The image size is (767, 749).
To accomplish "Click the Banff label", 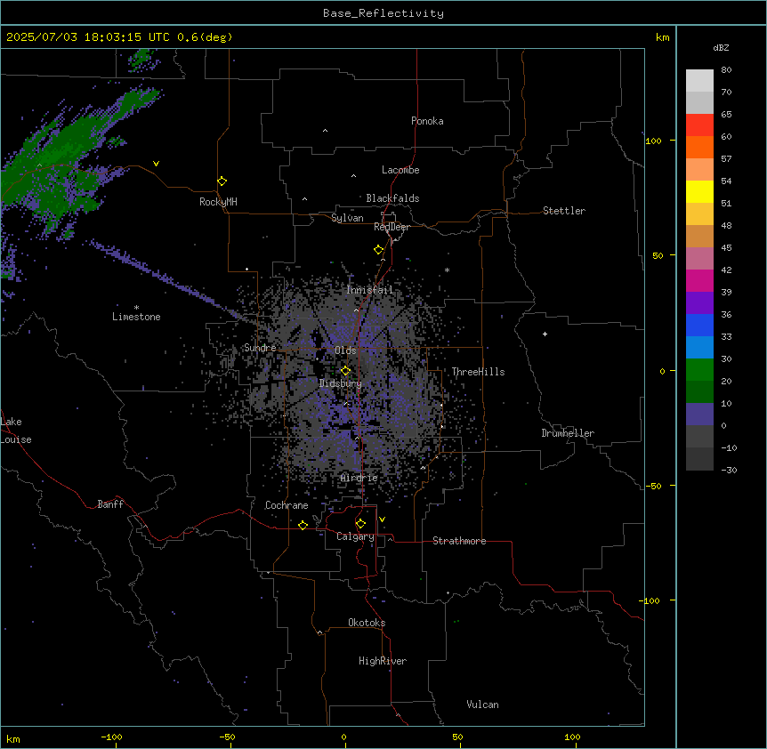I will (x=110, y=504).
